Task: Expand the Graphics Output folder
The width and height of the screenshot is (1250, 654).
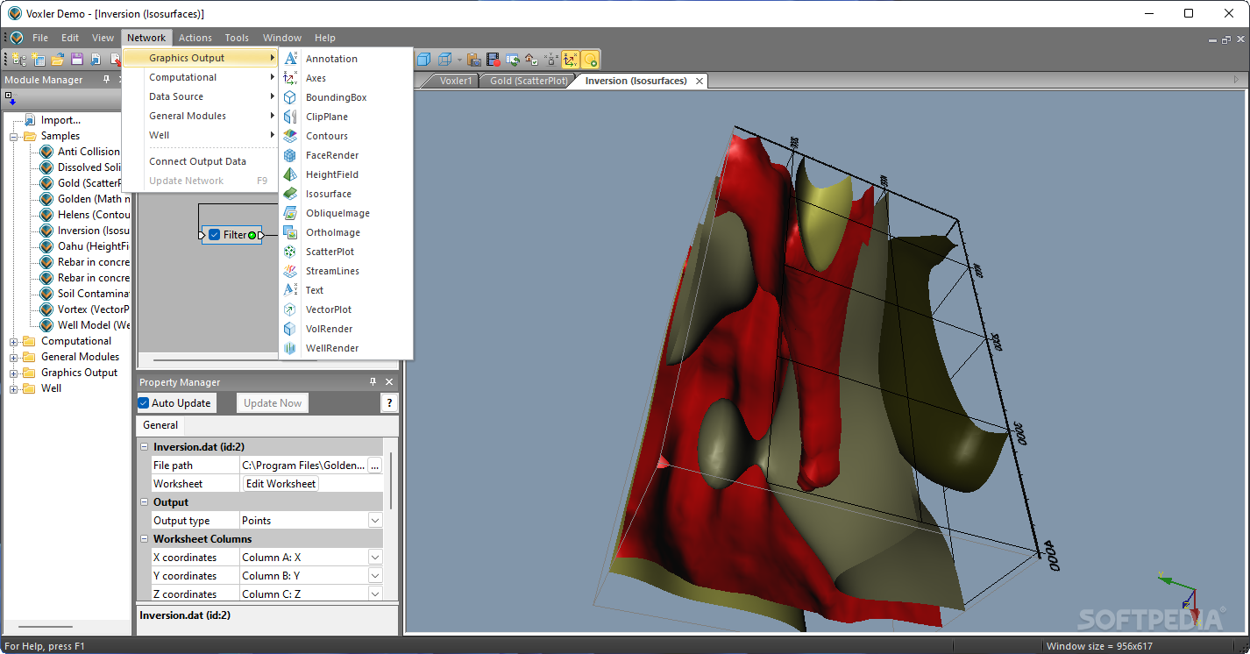Action: pyautogui.click(x=14, y=373)
